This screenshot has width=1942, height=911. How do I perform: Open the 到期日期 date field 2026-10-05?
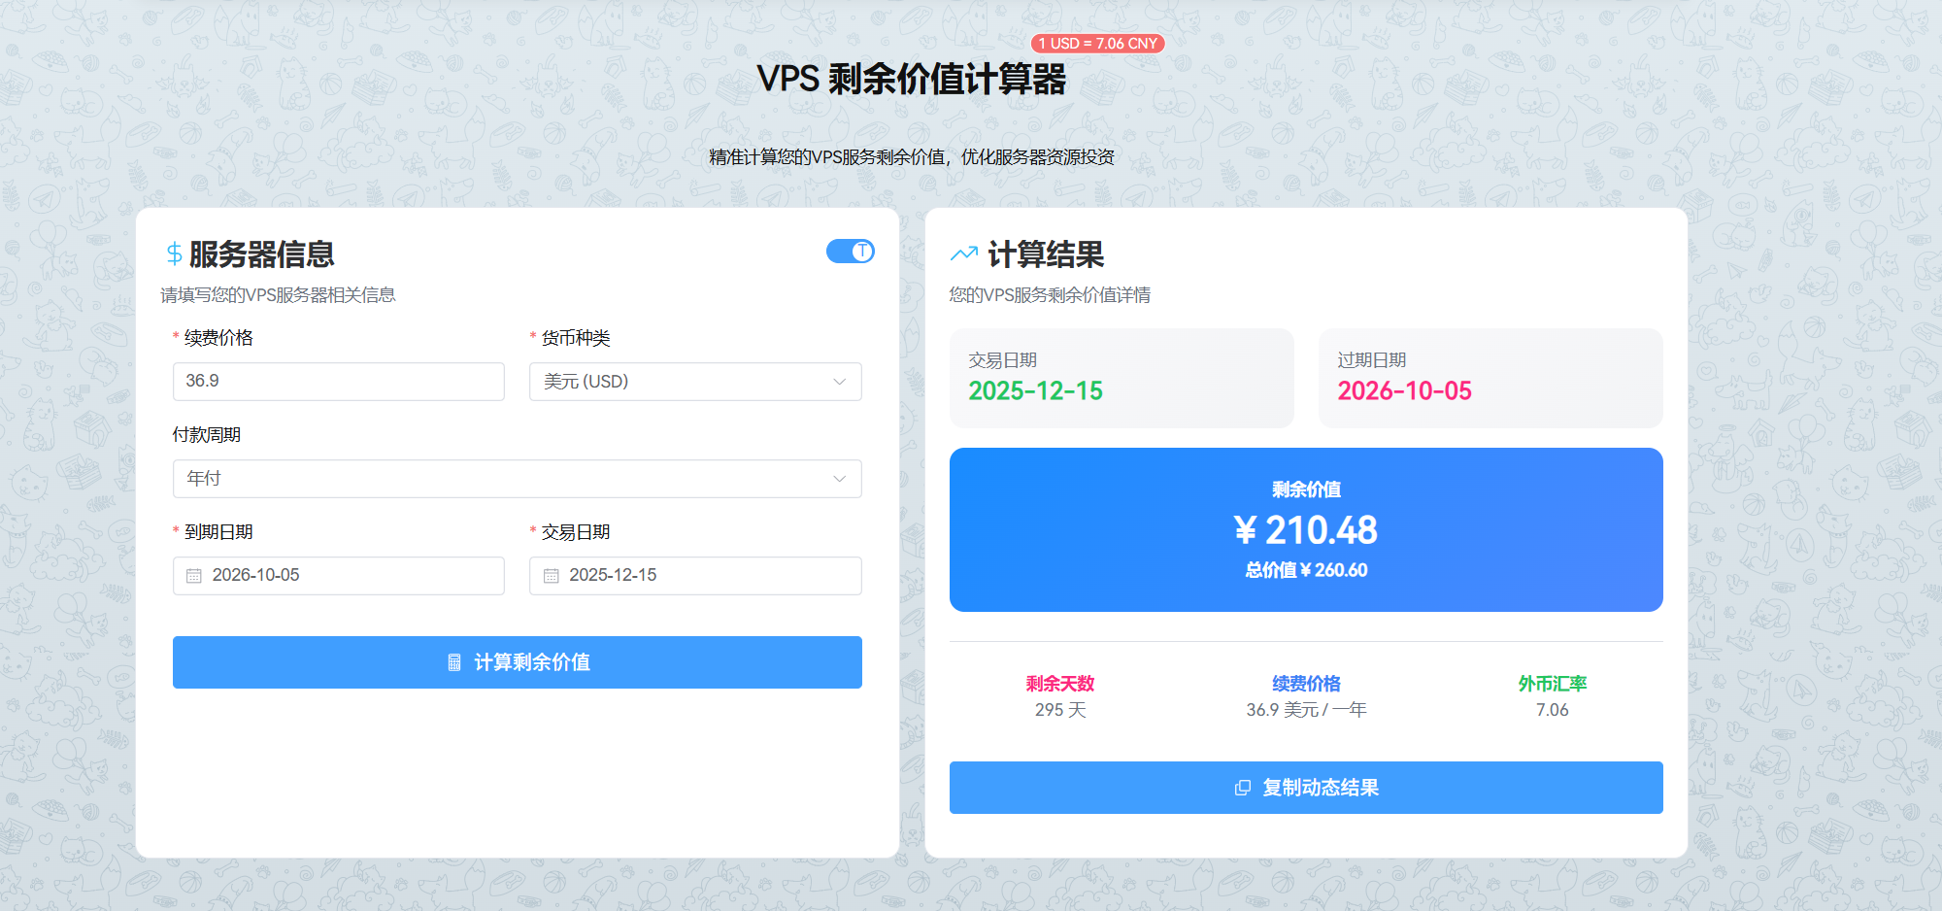point(339,576)
